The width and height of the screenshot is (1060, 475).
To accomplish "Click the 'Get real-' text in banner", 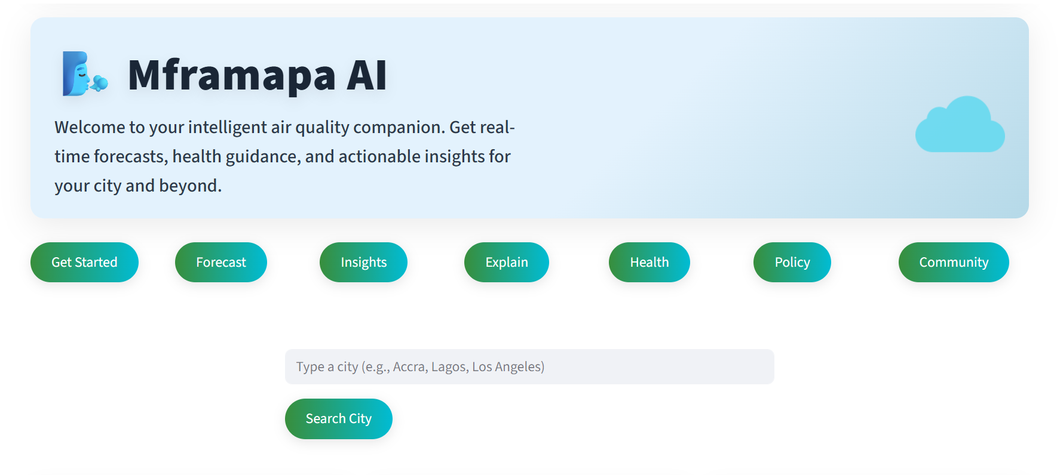I will (x=482, y=128).
